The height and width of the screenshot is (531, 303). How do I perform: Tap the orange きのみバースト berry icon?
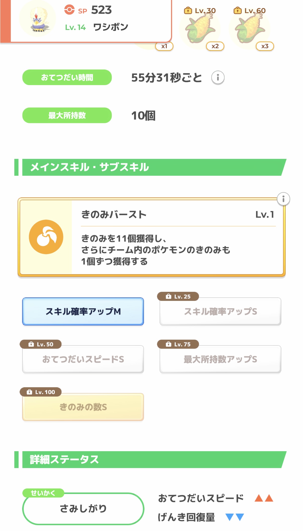46,237
